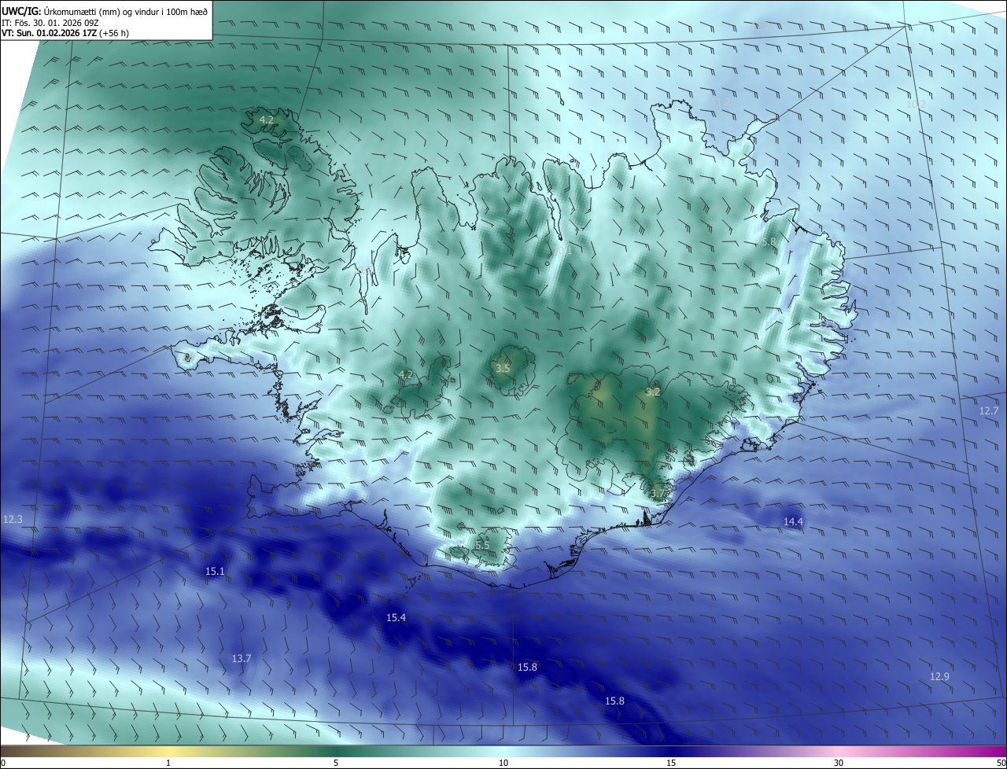Click the 11.2 value off the northeast coast
The width and height of the screenshot is (1007, 769).
coord(721,101)
